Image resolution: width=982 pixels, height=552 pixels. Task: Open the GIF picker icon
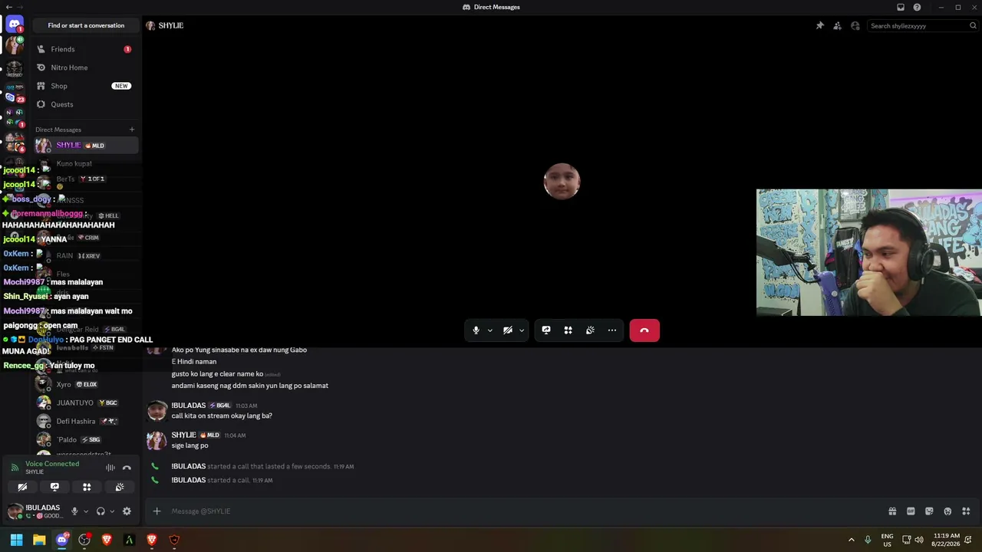[x=911, y=511]
